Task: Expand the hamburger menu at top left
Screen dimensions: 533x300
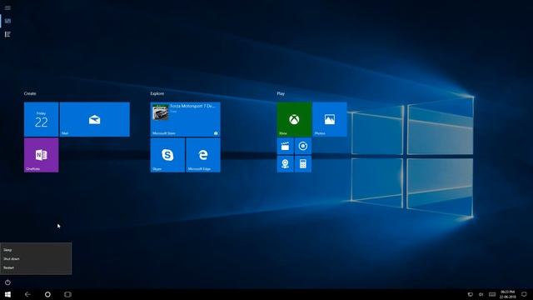Action: click(x=7, y=7)
